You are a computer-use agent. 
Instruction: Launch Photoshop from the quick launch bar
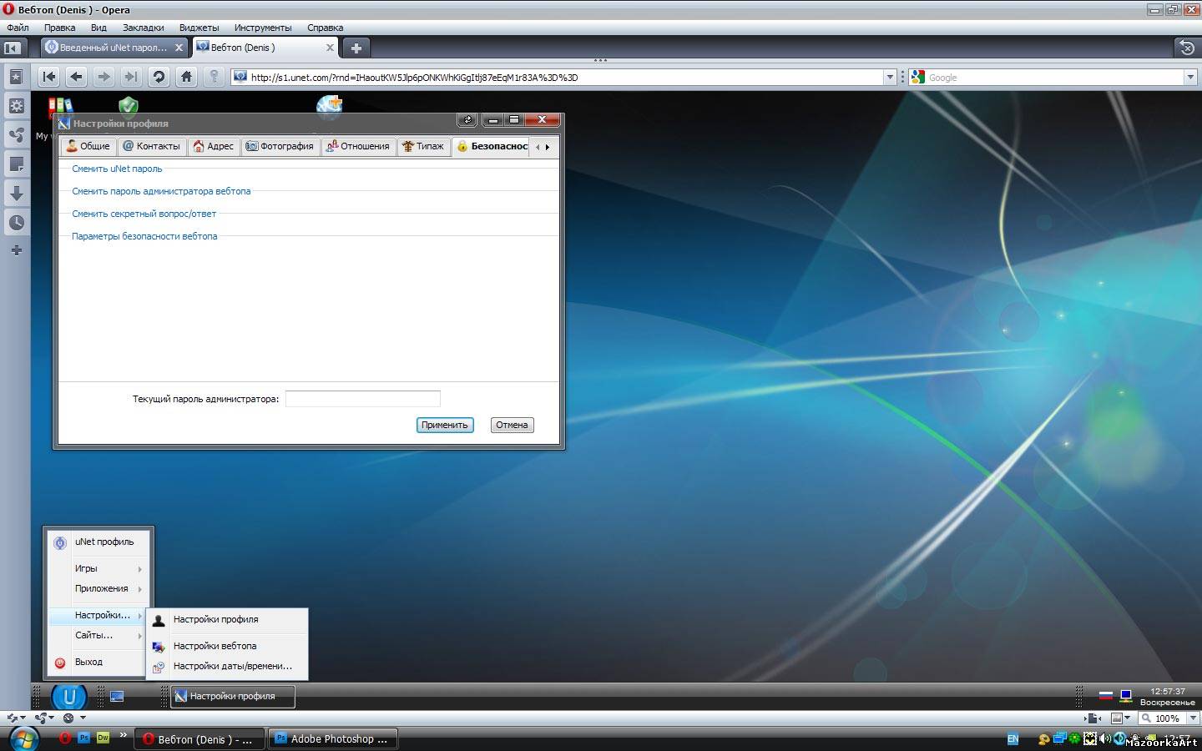83,738
